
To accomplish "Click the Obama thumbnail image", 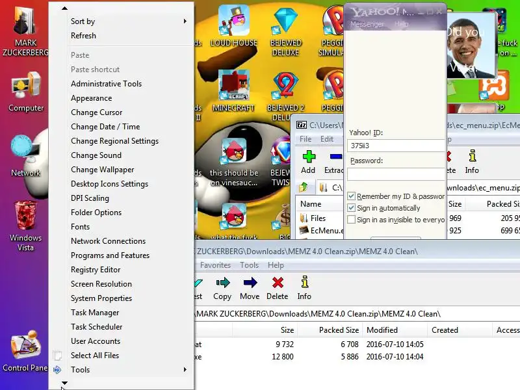I will [x=472, y=45].
